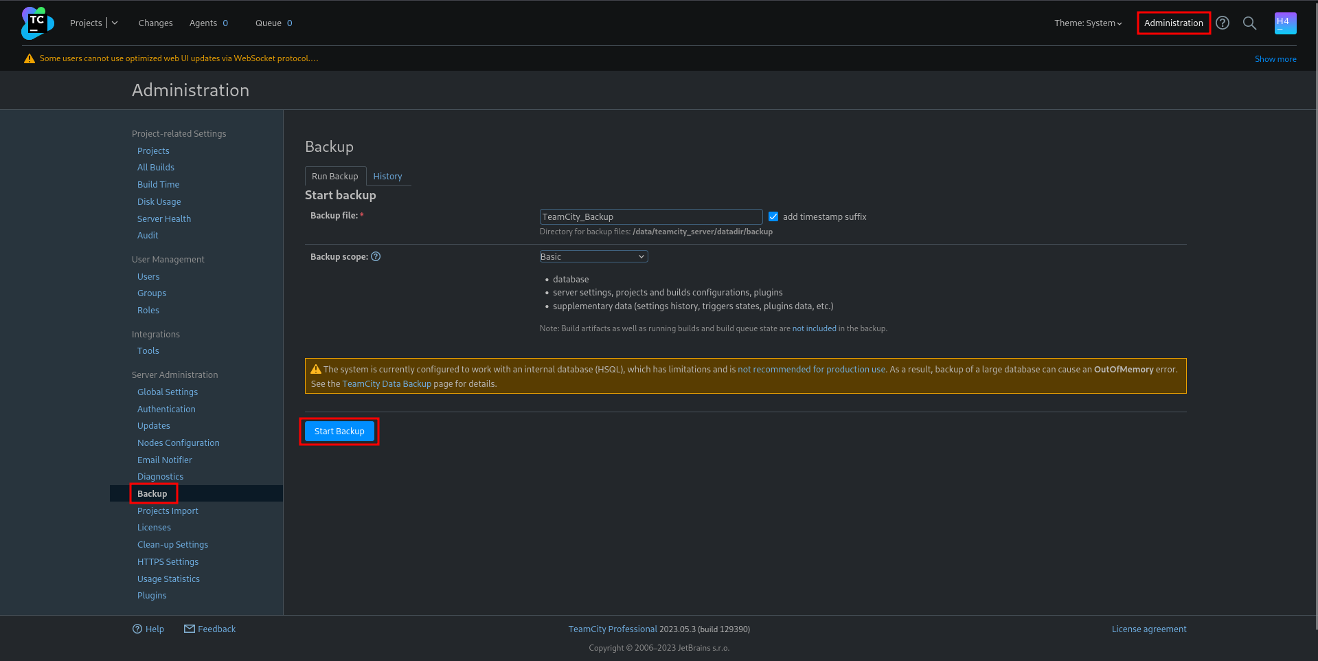This screenshot has width=1318, height=661.
Task: Open the Backup scope Basic dropdown
Action: pos(593,257)
